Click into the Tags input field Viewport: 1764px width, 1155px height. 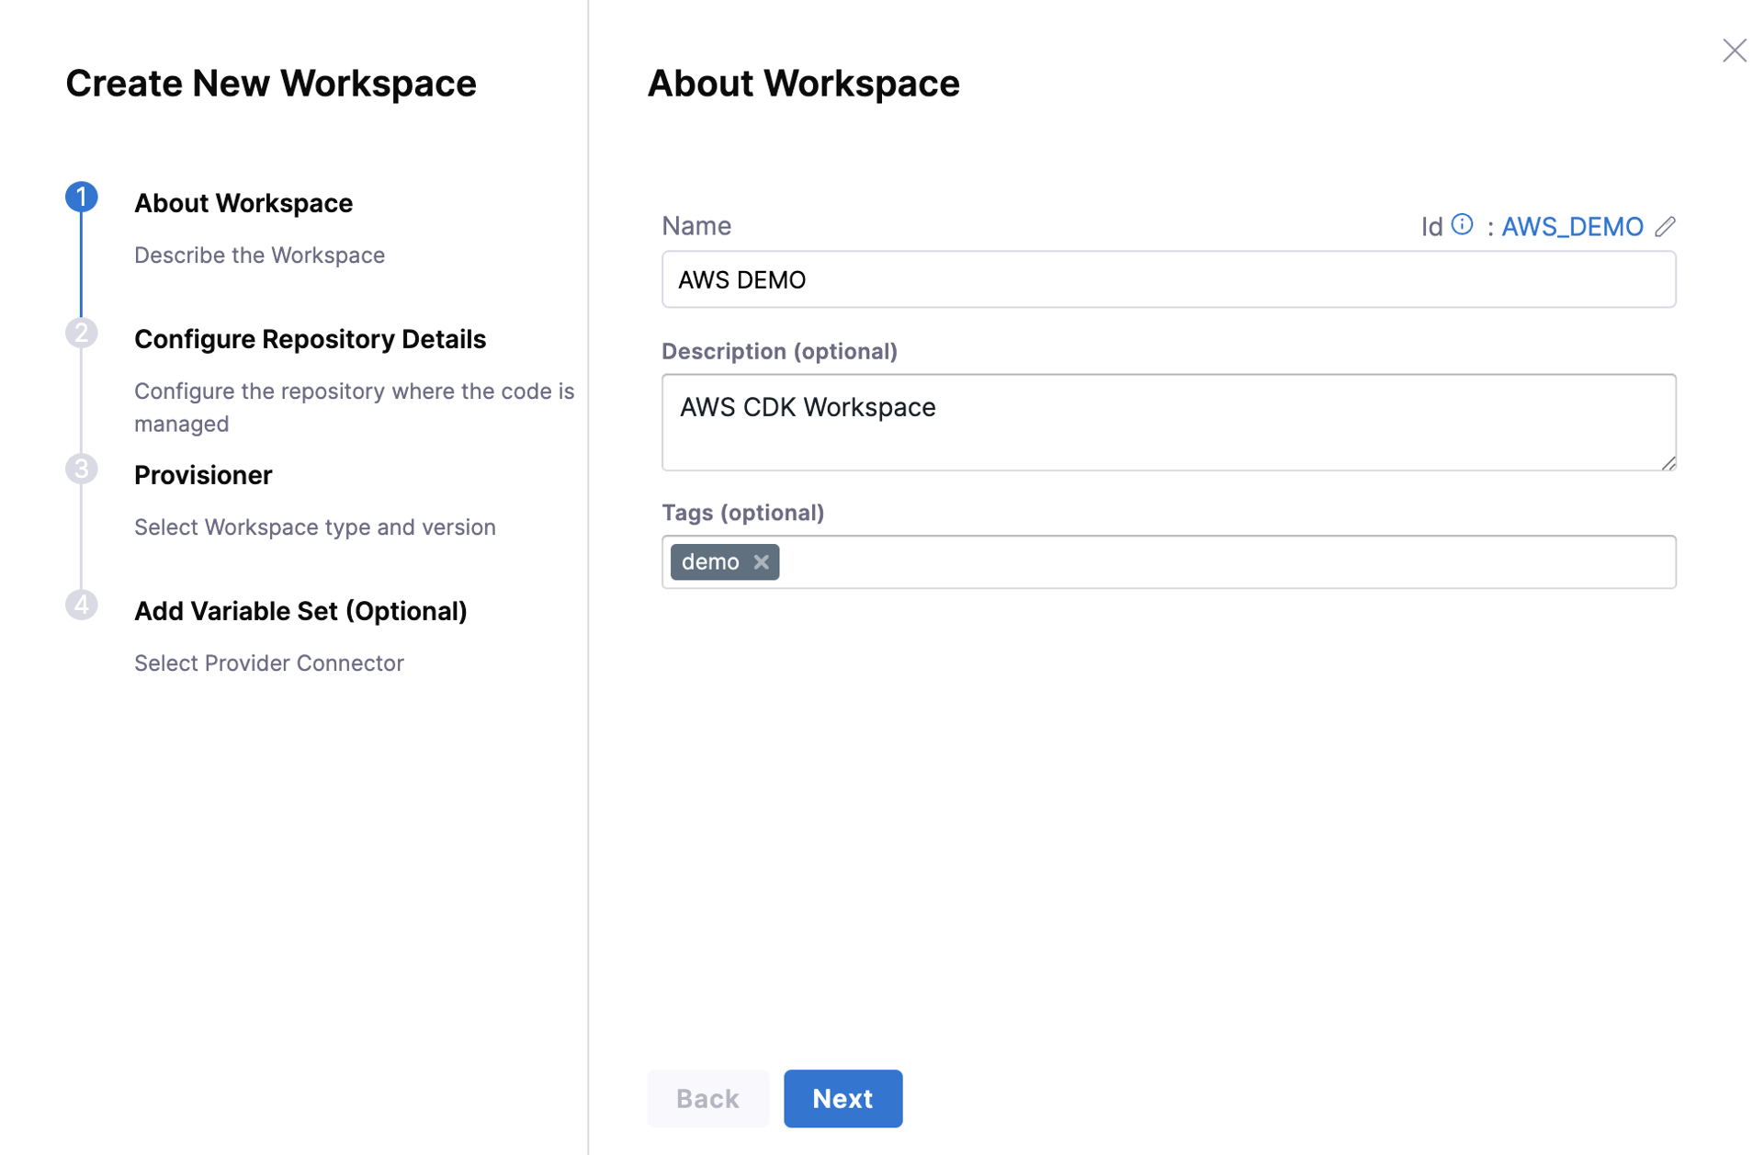click(1169, 561)
